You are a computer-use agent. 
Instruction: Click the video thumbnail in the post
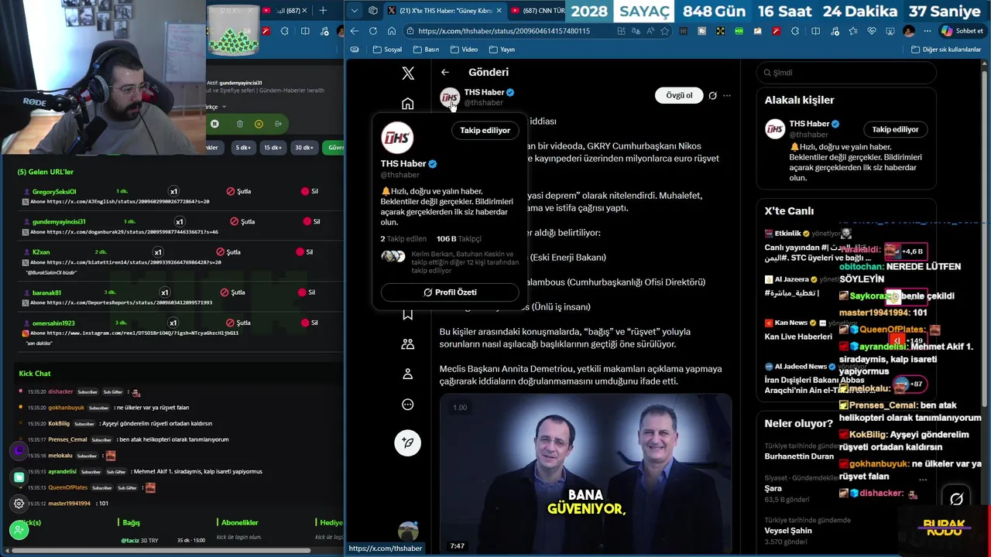(585, 473)
